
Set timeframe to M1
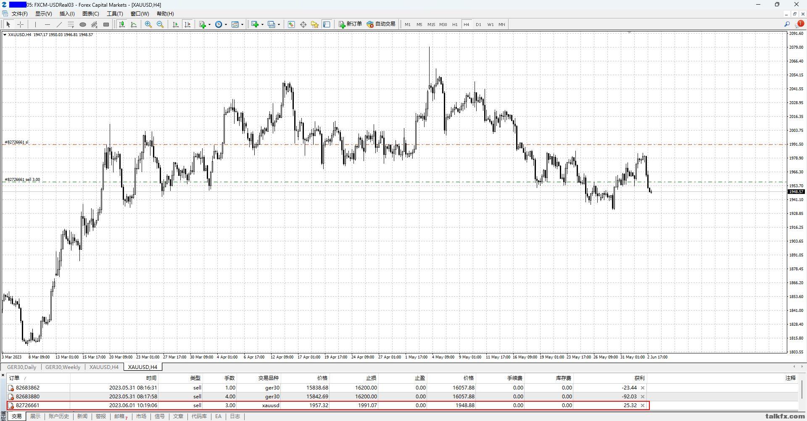(x=408, y=24)
